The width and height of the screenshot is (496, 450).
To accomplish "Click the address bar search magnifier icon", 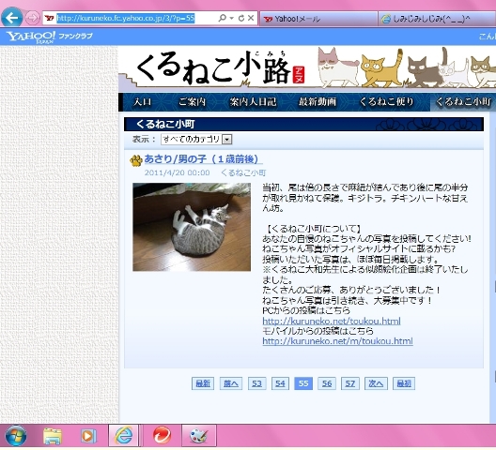I will pos(223,18).
